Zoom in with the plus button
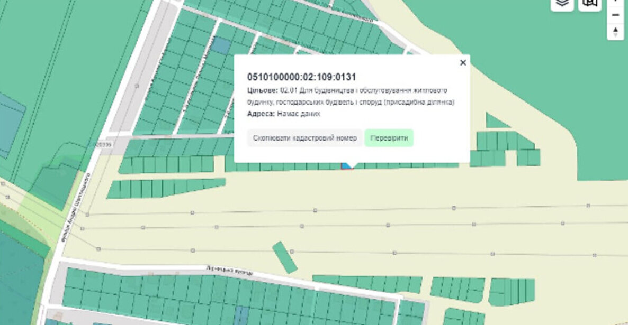The width and height of the screenshot is (628, 325). click(x=615, y=2)
